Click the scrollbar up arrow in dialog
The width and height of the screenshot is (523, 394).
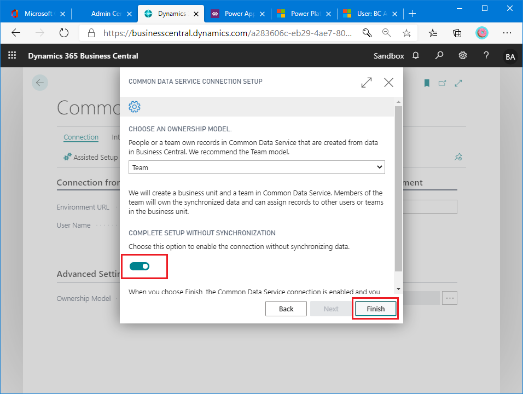point(398,102)
